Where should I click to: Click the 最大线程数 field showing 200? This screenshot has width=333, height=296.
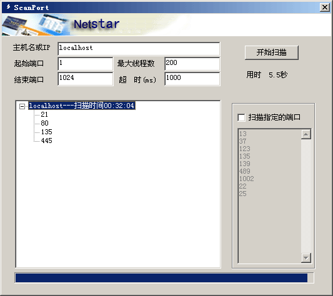192,64
